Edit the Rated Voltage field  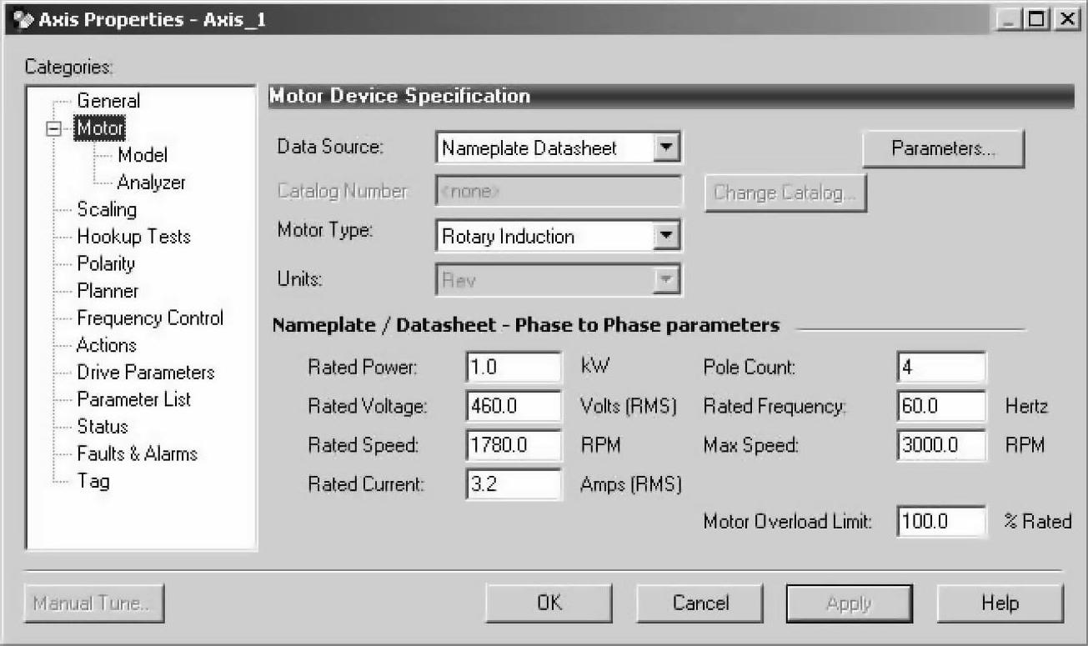pyautogui.click(x=514, y=406)
